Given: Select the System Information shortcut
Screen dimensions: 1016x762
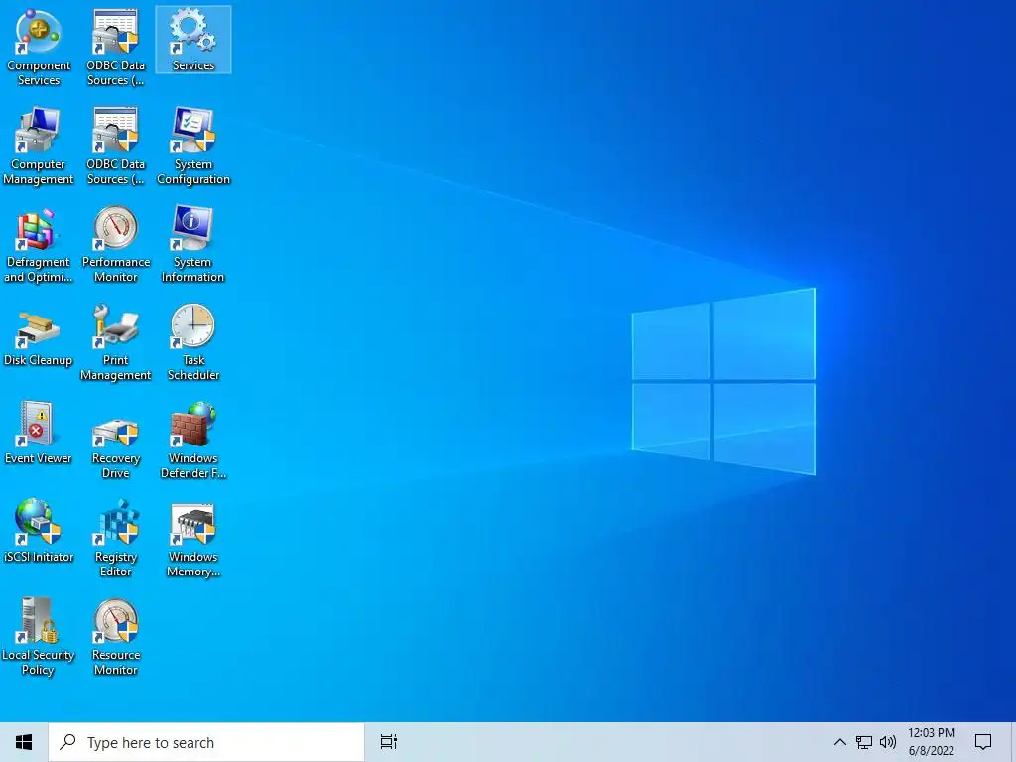Looking at the screenshot, I should [193, 245].
